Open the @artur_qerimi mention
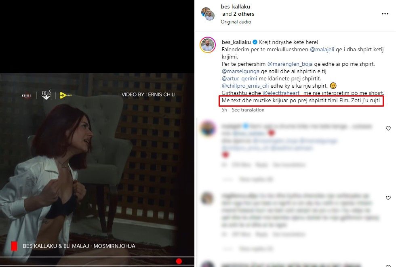 click(x=239, y=78)
